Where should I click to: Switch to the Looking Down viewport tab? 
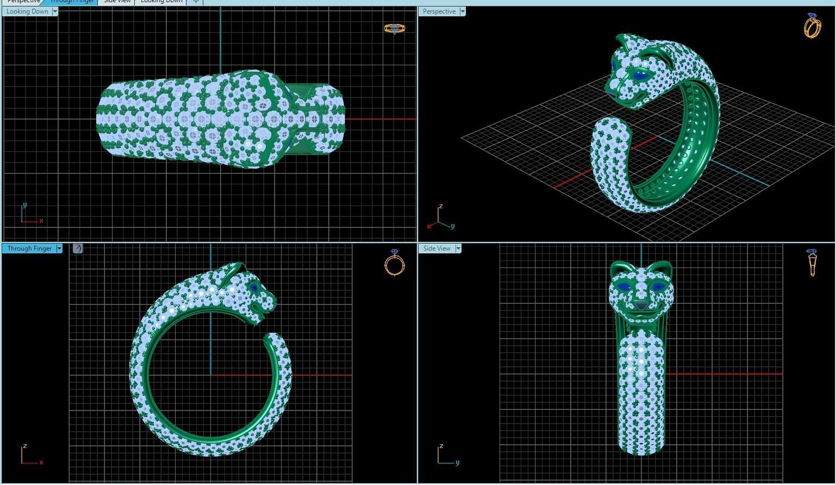point(161,2)
